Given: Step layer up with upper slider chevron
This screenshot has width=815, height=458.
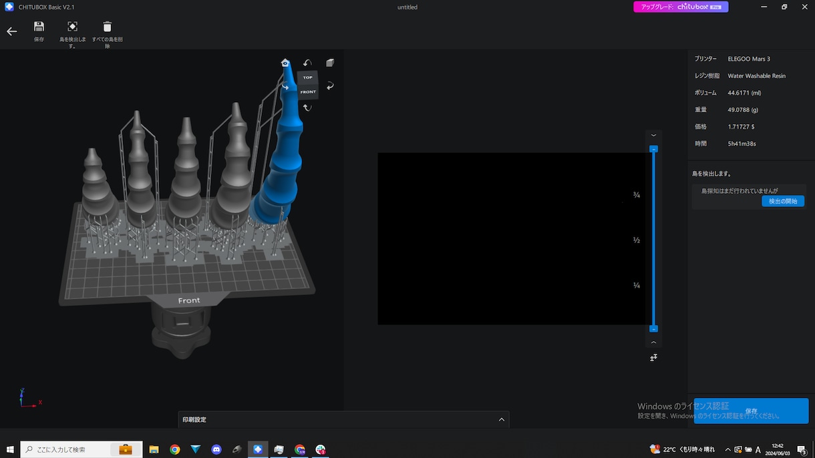Looking at the screenshot, I should [x=654, y=136].
